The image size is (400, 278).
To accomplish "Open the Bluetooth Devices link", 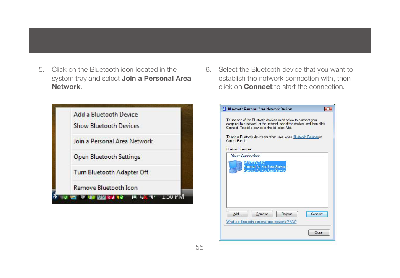I will (306, 137).
